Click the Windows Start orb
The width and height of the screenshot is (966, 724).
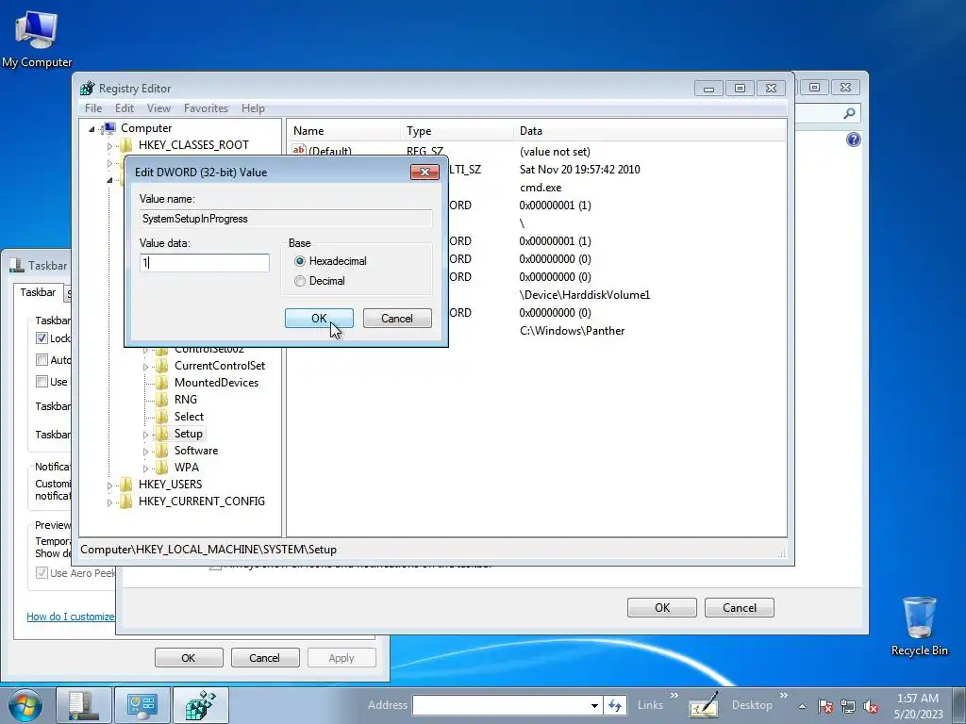(25, 705)
